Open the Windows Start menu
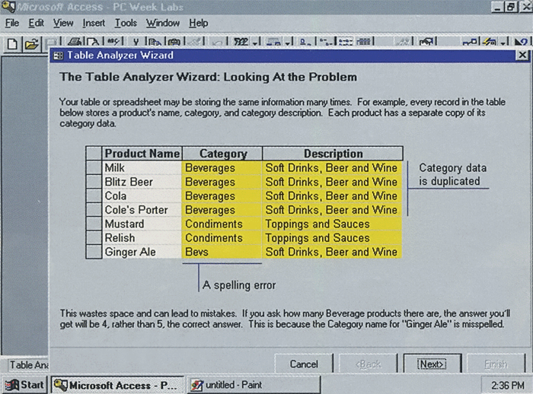The width and height of the screenshot is (533, 394). tap(24, 384)
